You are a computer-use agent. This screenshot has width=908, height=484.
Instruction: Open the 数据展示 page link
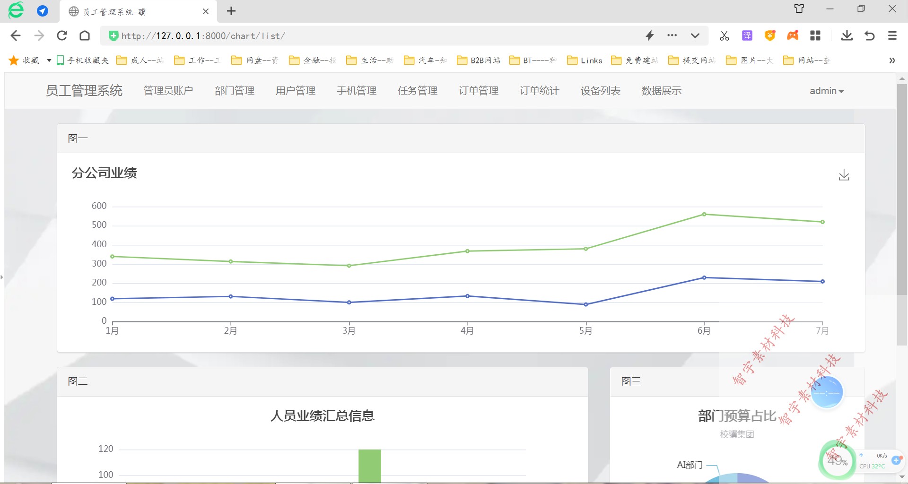point(661,91)
